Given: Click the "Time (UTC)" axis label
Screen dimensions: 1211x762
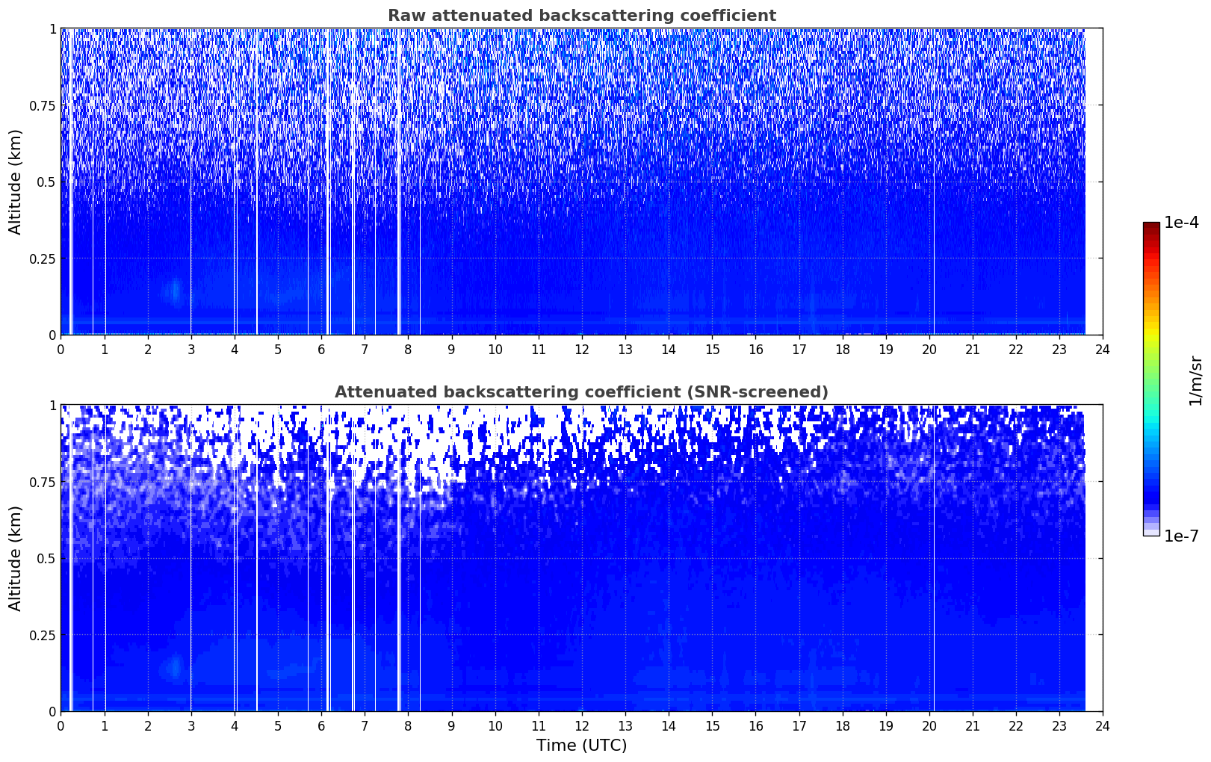Looking at the screenshot, I should pos(581,746).
